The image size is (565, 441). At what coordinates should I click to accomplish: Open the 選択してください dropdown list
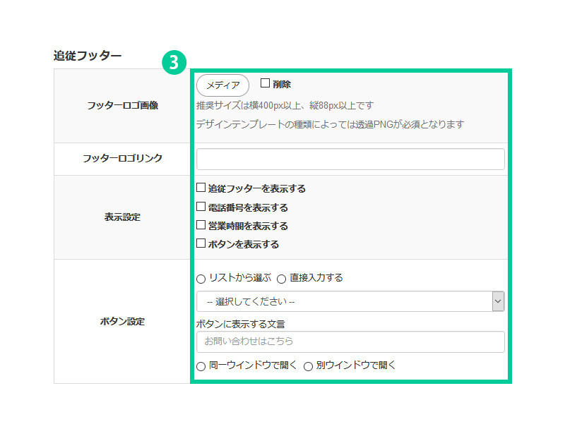[x=350, y=301]
